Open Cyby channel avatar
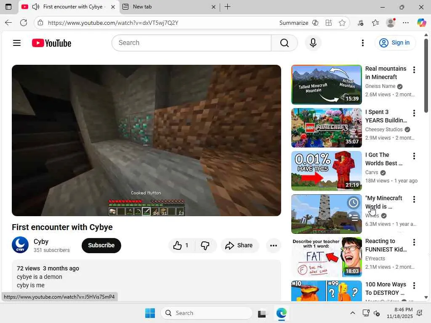Viewport: 431px width, 323px height. 20,245
